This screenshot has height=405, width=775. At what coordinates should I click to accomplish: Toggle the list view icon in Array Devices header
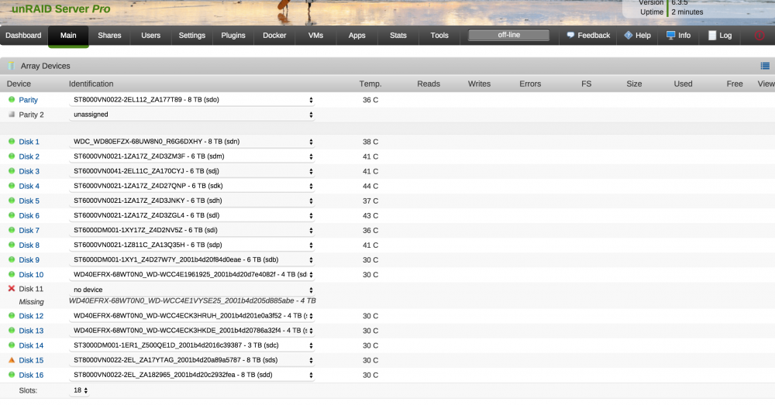tap(765, 66)
